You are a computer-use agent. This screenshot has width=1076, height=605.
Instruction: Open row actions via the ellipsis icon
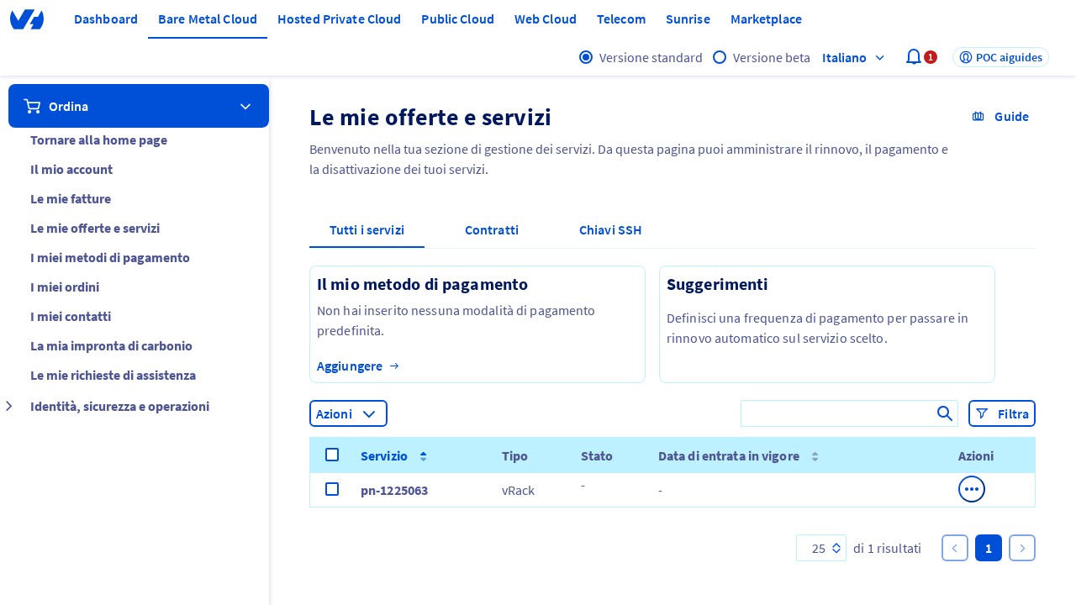972,489
